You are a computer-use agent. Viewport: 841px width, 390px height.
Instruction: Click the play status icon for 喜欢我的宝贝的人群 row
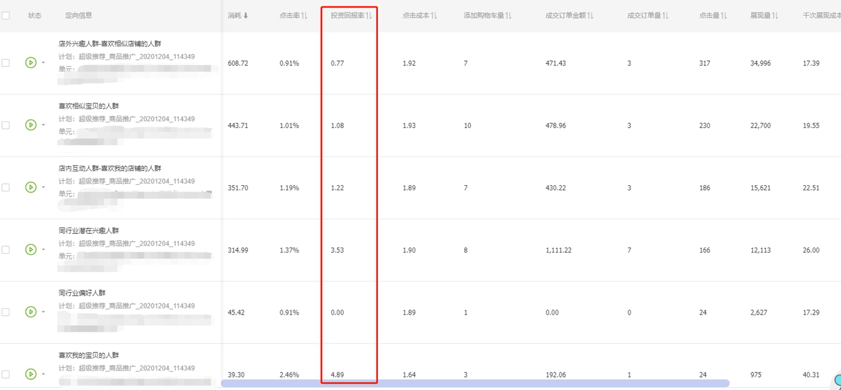(x=30, y=374)
